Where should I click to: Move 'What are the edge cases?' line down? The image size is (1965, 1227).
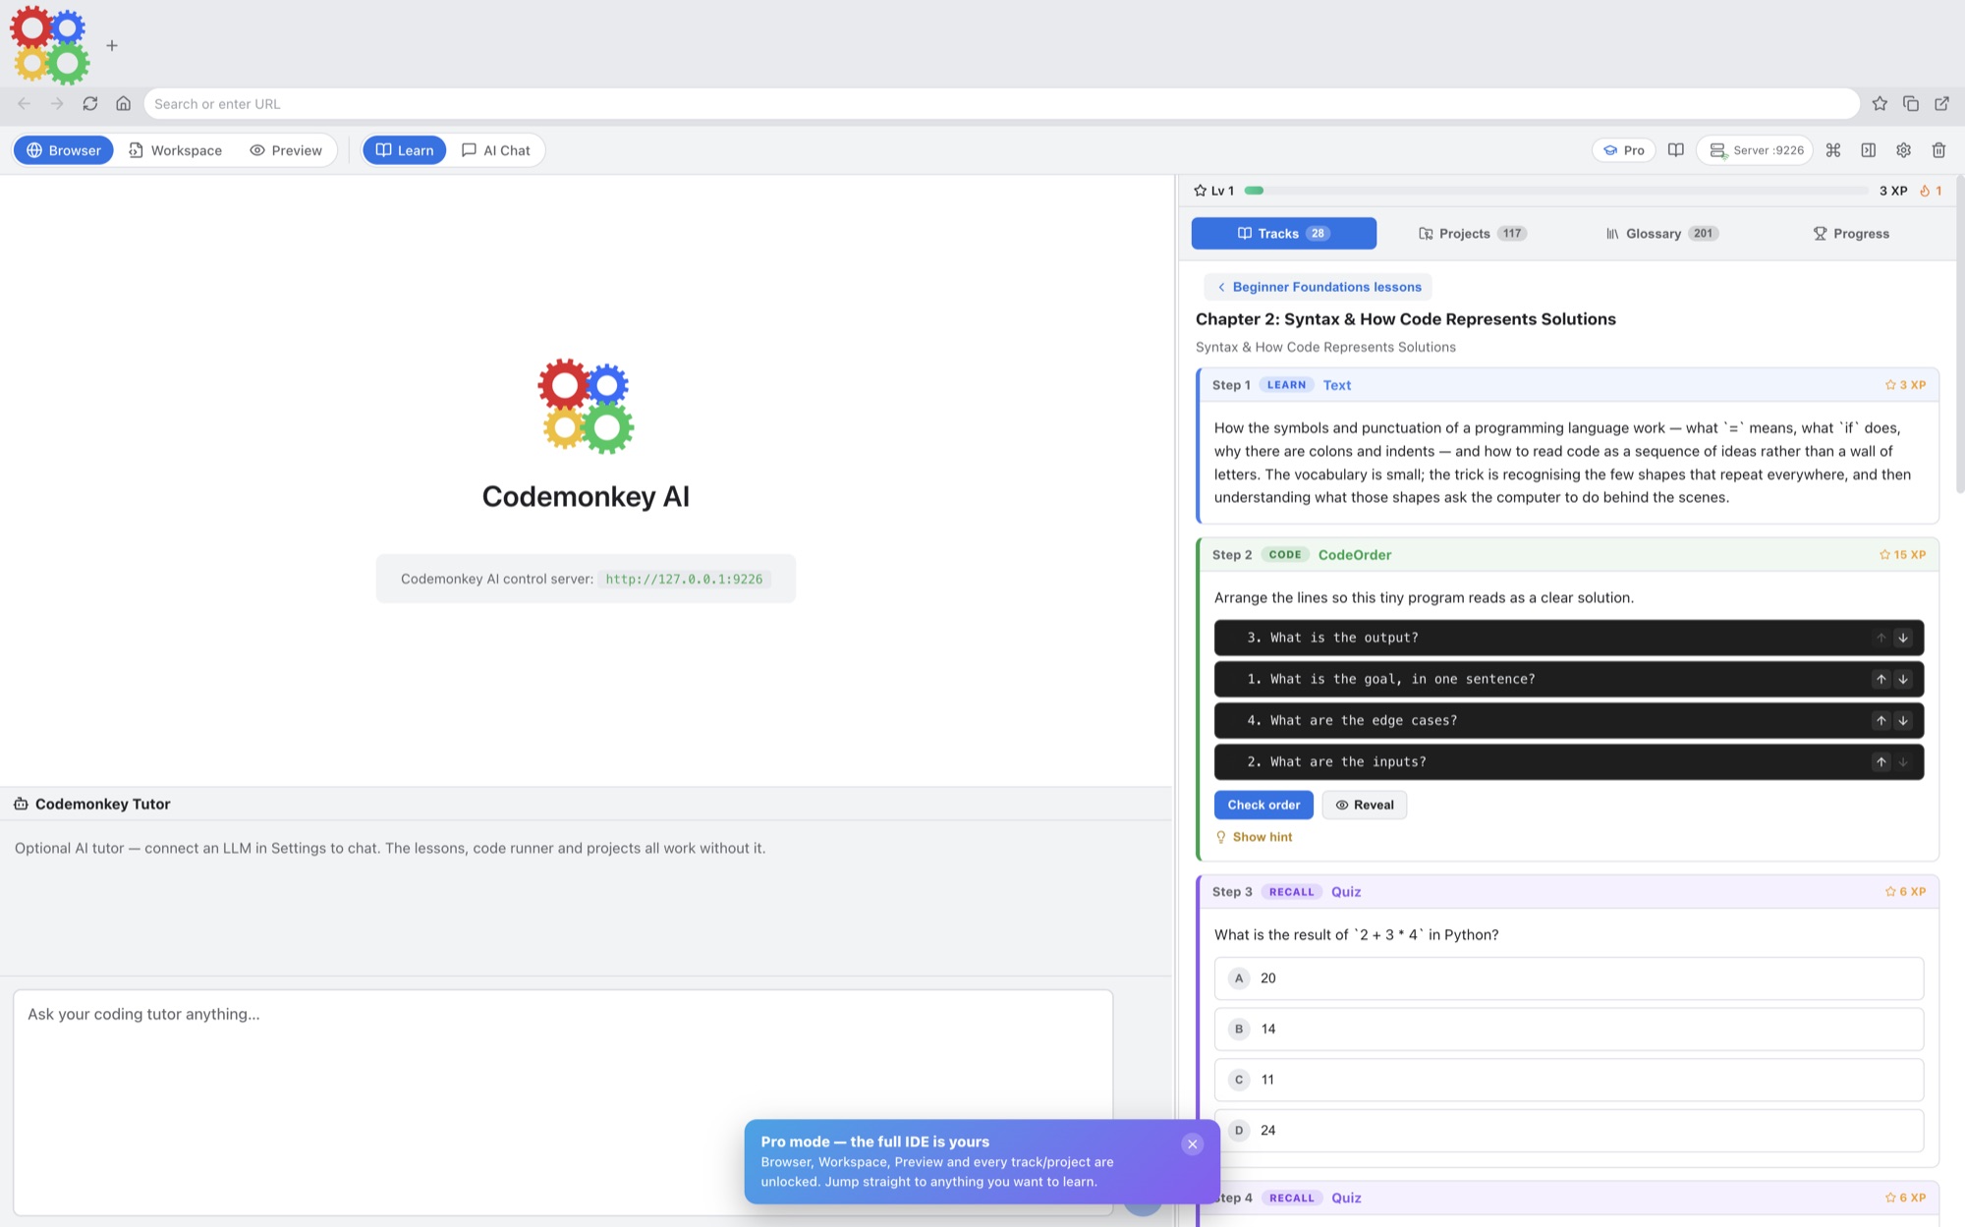click(x=1903, y=720)
